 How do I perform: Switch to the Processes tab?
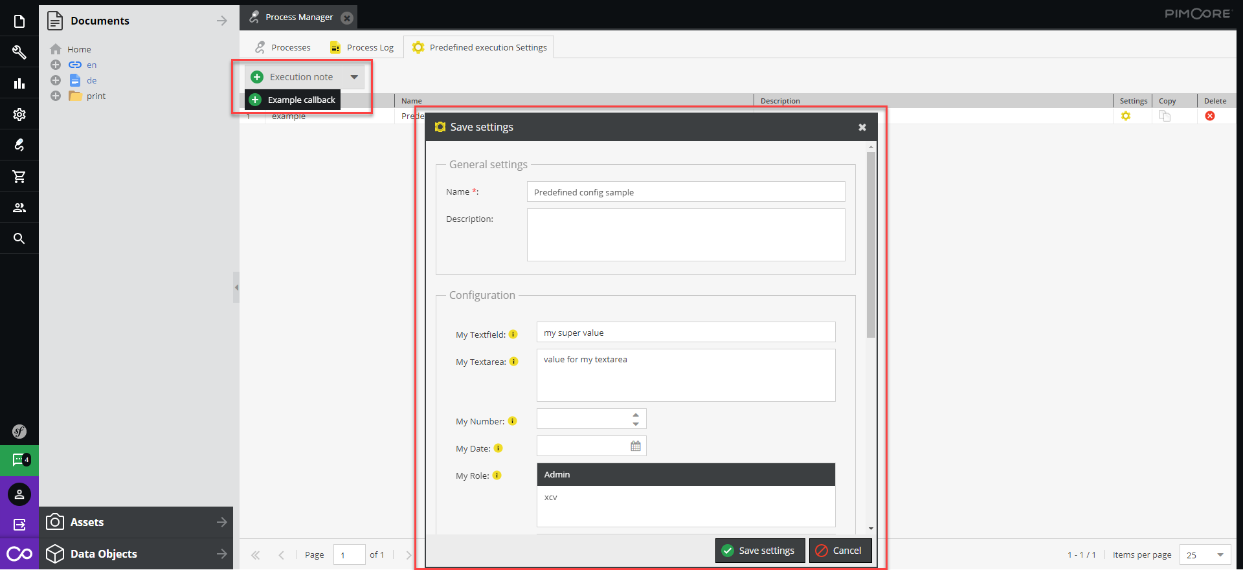point(282,47)
